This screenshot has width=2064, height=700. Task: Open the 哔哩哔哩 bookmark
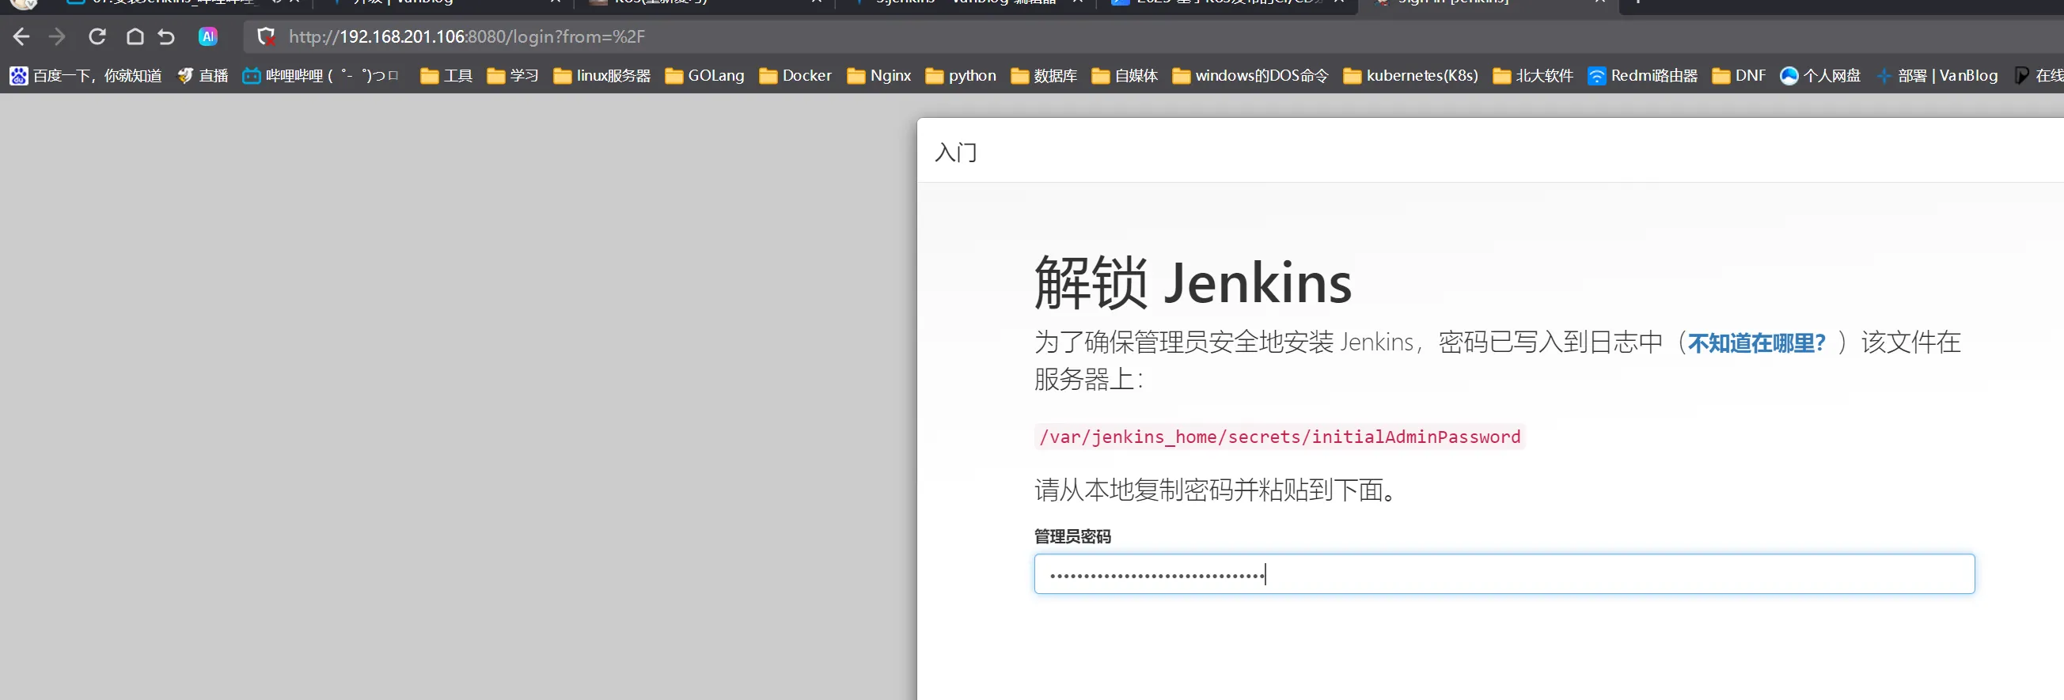point(321,76)
